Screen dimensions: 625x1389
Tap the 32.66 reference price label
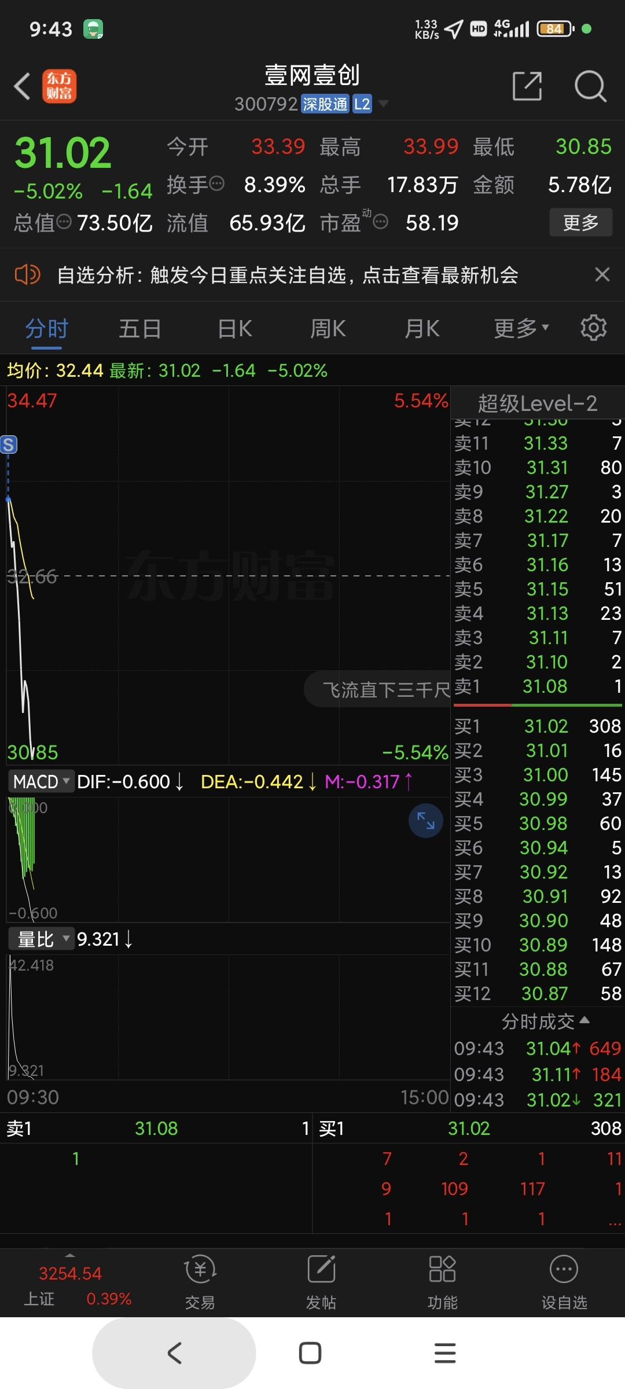[x=32, y=576]
